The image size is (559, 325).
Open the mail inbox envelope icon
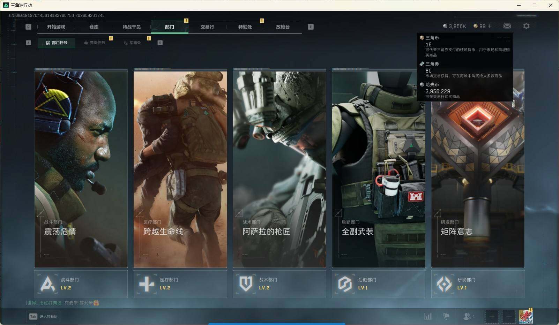[x=507, y=26]
